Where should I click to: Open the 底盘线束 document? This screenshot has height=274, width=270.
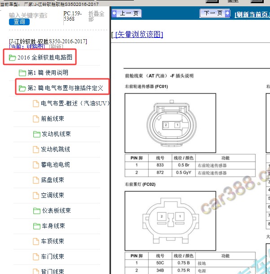[x=53, y=180]
